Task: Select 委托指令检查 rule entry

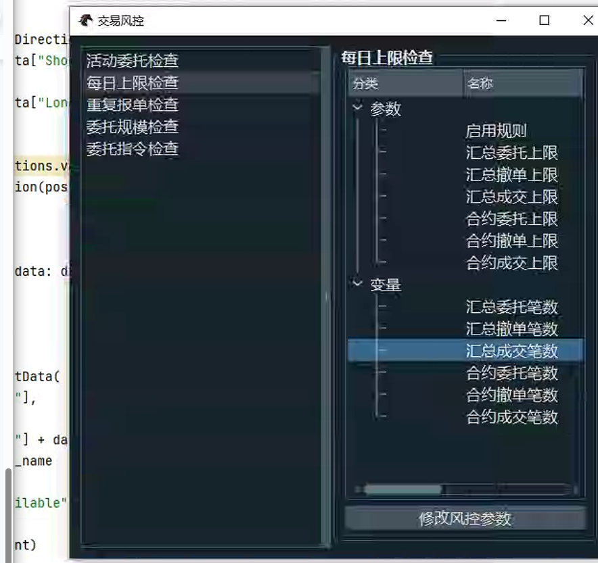Action: [x=133, y=149]
